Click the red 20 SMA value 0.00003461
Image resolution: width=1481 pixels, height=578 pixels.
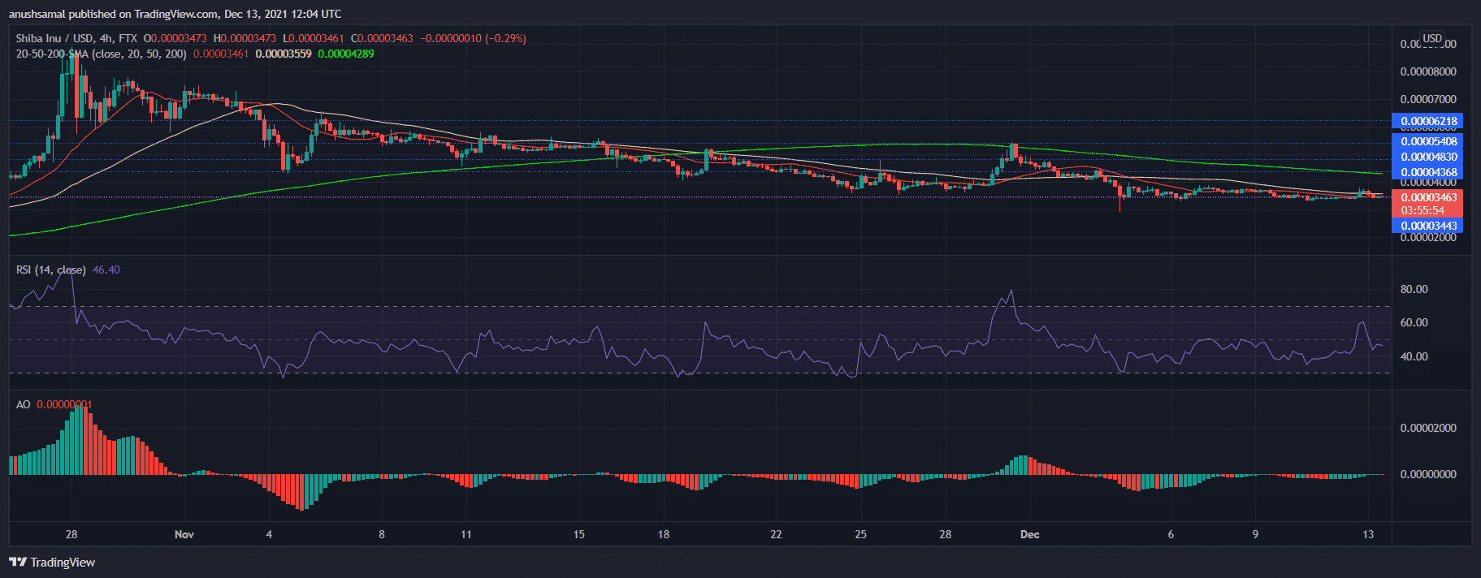click(x=220, y=54)
